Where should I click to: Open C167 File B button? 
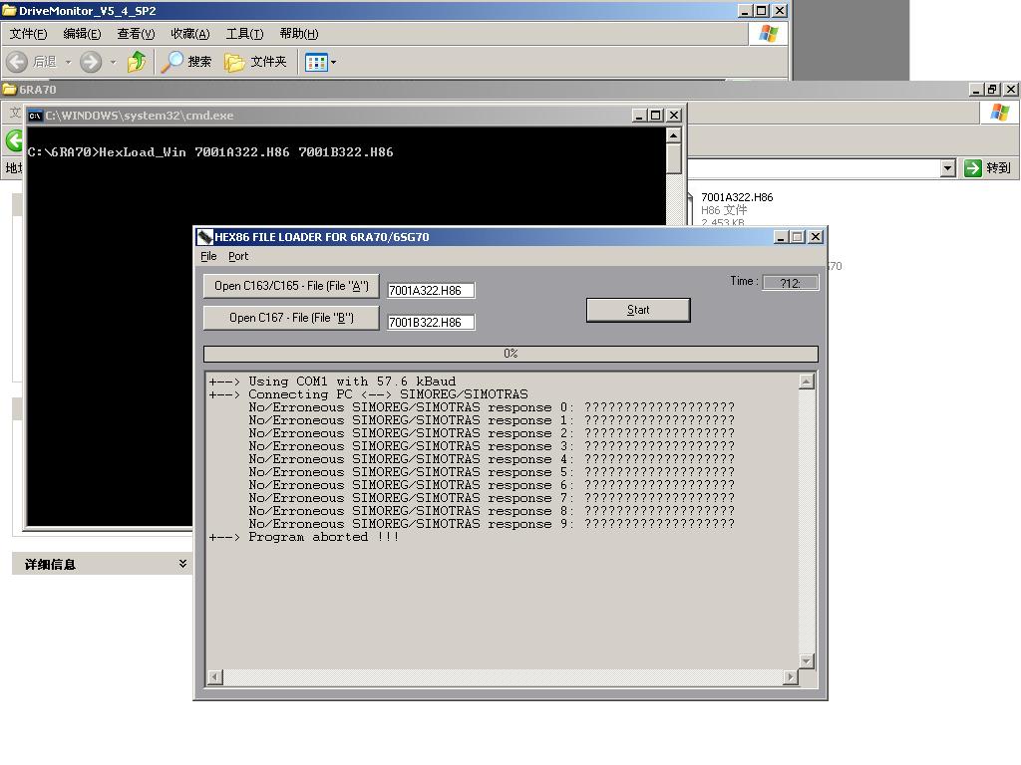click(x=291, y=318)
